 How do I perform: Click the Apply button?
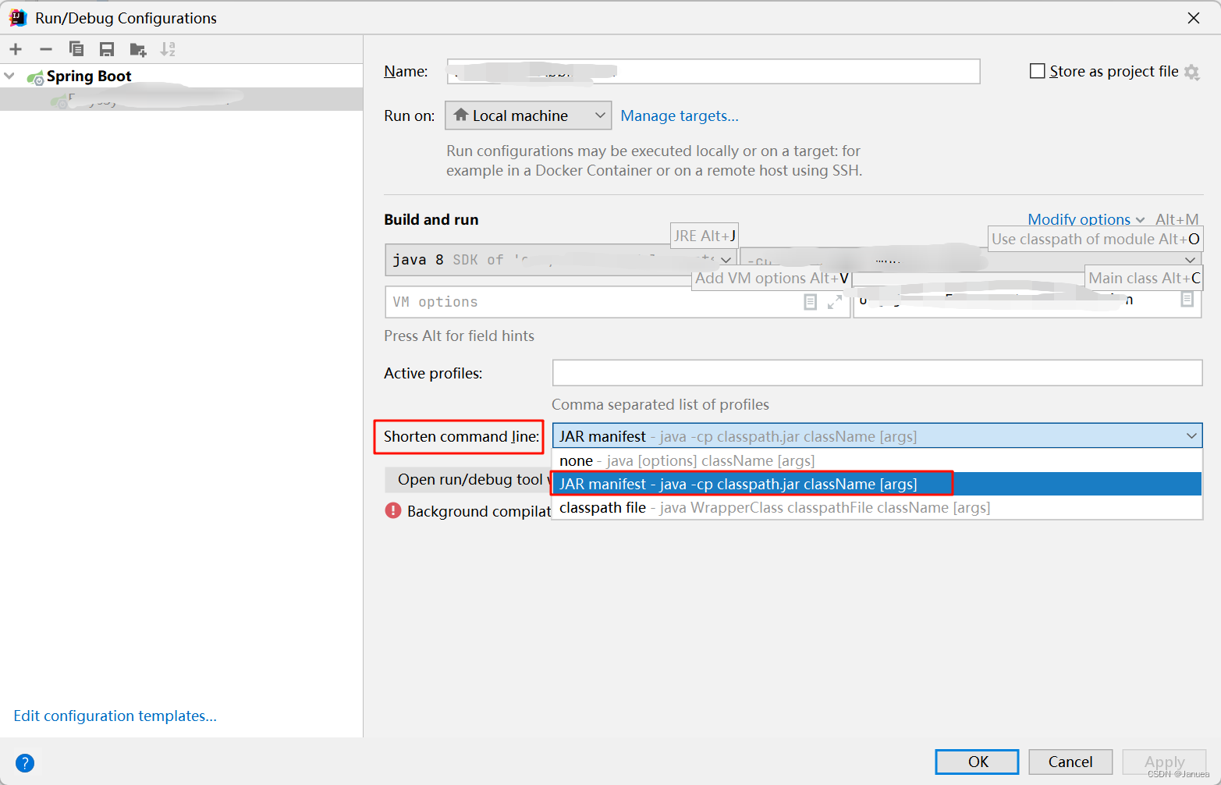(1164, 762)
